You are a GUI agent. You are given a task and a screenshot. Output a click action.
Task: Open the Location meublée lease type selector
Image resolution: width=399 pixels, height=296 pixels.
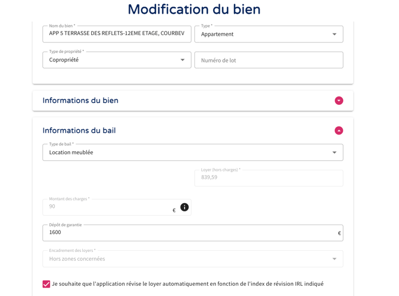[x=185, y=152]
